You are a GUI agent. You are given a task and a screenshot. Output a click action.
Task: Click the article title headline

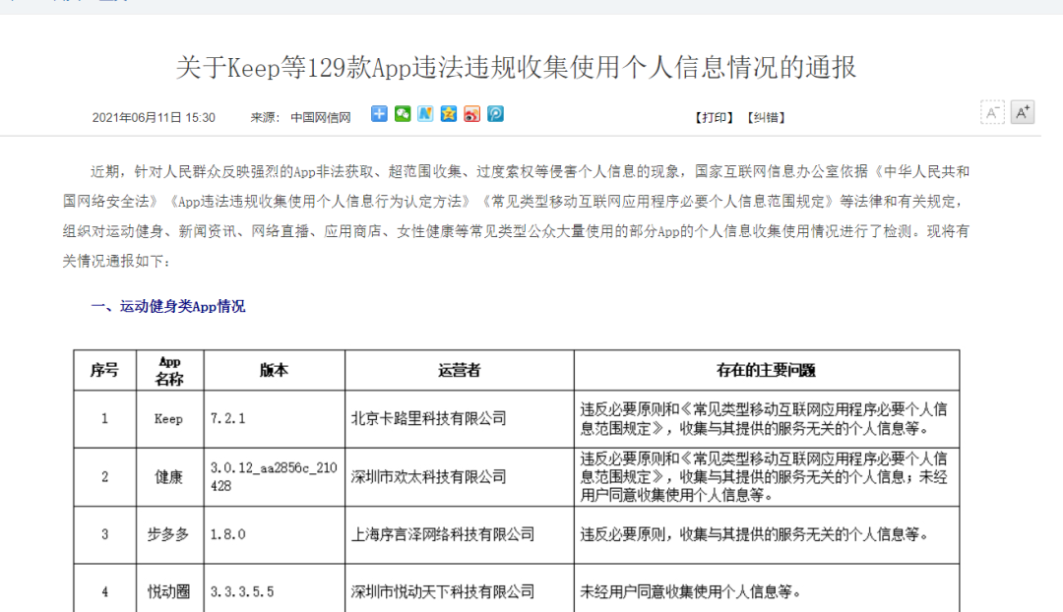click(x=516, y=68)
